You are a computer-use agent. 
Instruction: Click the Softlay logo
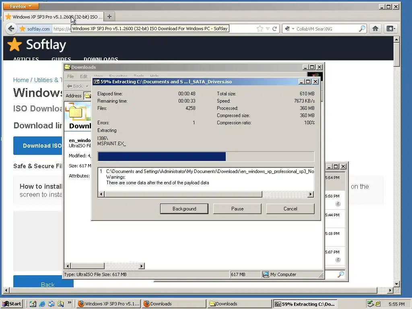(x=37, y=45)
